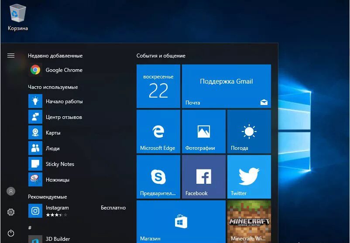Click the Рекомендуемые section header
The height and width of the screenshot is (243, 350).
(x=47, y=197)
